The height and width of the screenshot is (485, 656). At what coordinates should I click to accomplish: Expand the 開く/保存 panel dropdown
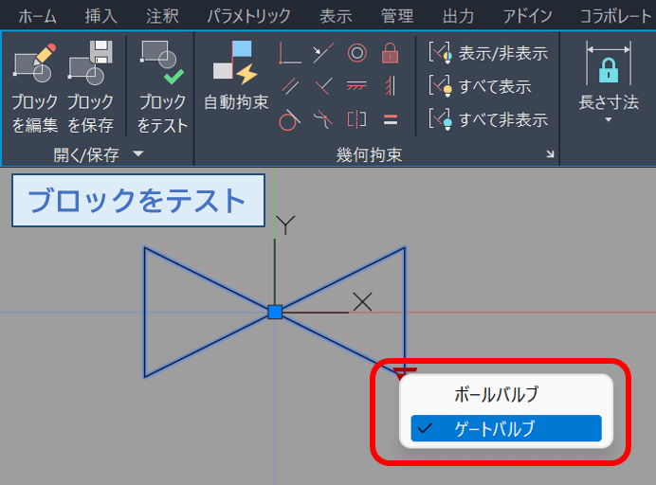[138, 154]
